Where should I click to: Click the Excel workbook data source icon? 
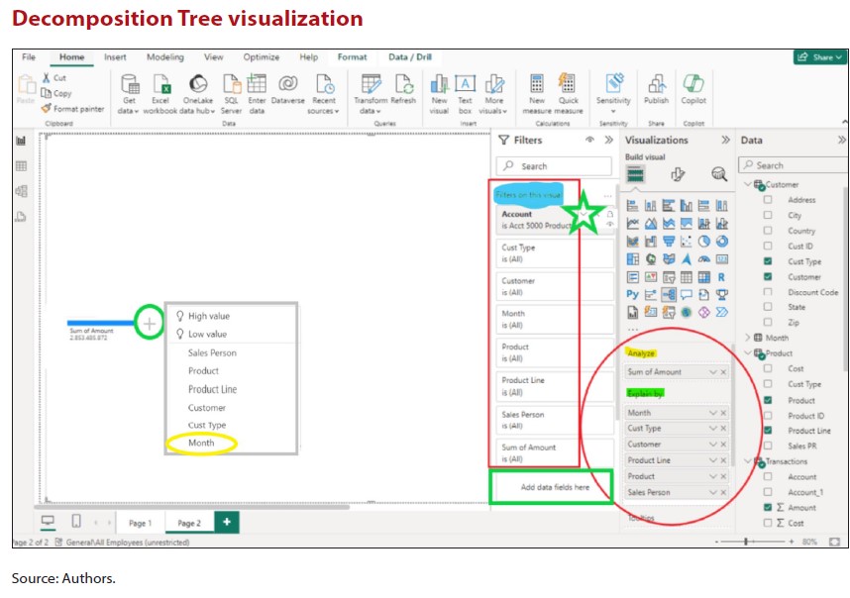click(x=161, y=84)
